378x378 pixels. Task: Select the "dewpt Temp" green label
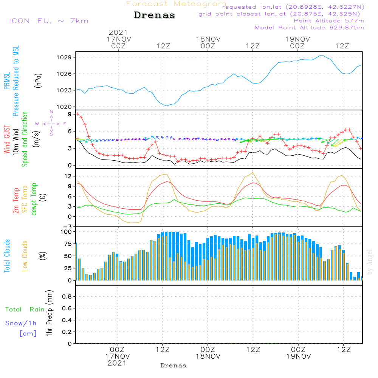[34, 199]
